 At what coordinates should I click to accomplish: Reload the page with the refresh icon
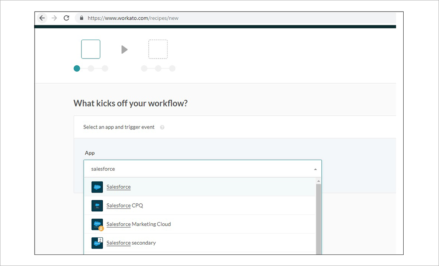pyautogui.click(x=66, y=18)
